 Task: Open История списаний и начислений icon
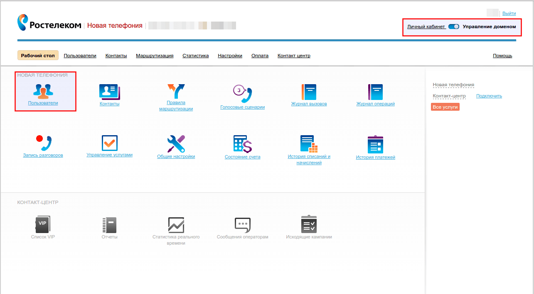point(309,143)
